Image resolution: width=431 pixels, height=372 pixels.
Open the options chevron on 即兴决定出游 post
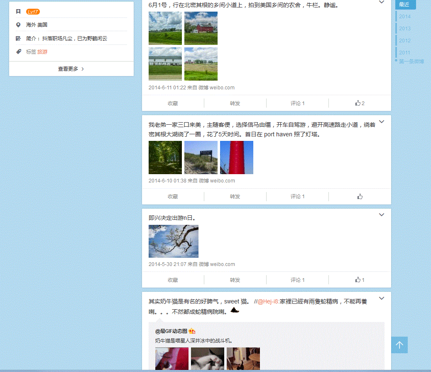coord(382,215)
